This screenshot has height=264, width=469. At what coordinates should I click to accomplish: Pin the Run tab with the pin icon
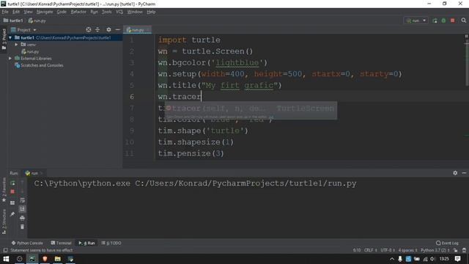[x=12, y=214]
